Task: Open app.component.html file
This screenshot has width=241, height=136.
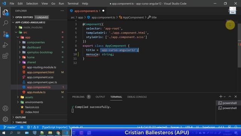Action: point(40,72)
